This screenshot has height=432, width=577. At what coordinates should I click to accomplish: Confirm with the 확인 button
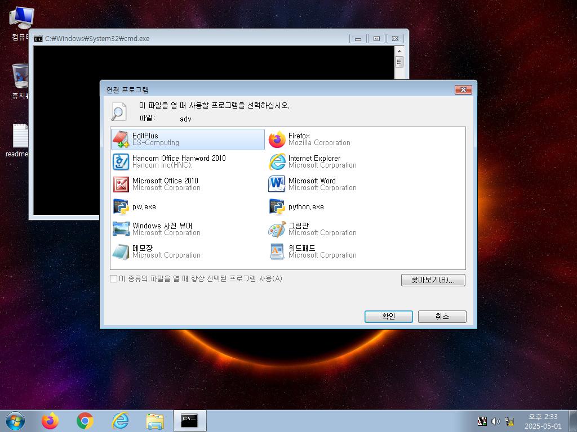(x=389, y=317)
